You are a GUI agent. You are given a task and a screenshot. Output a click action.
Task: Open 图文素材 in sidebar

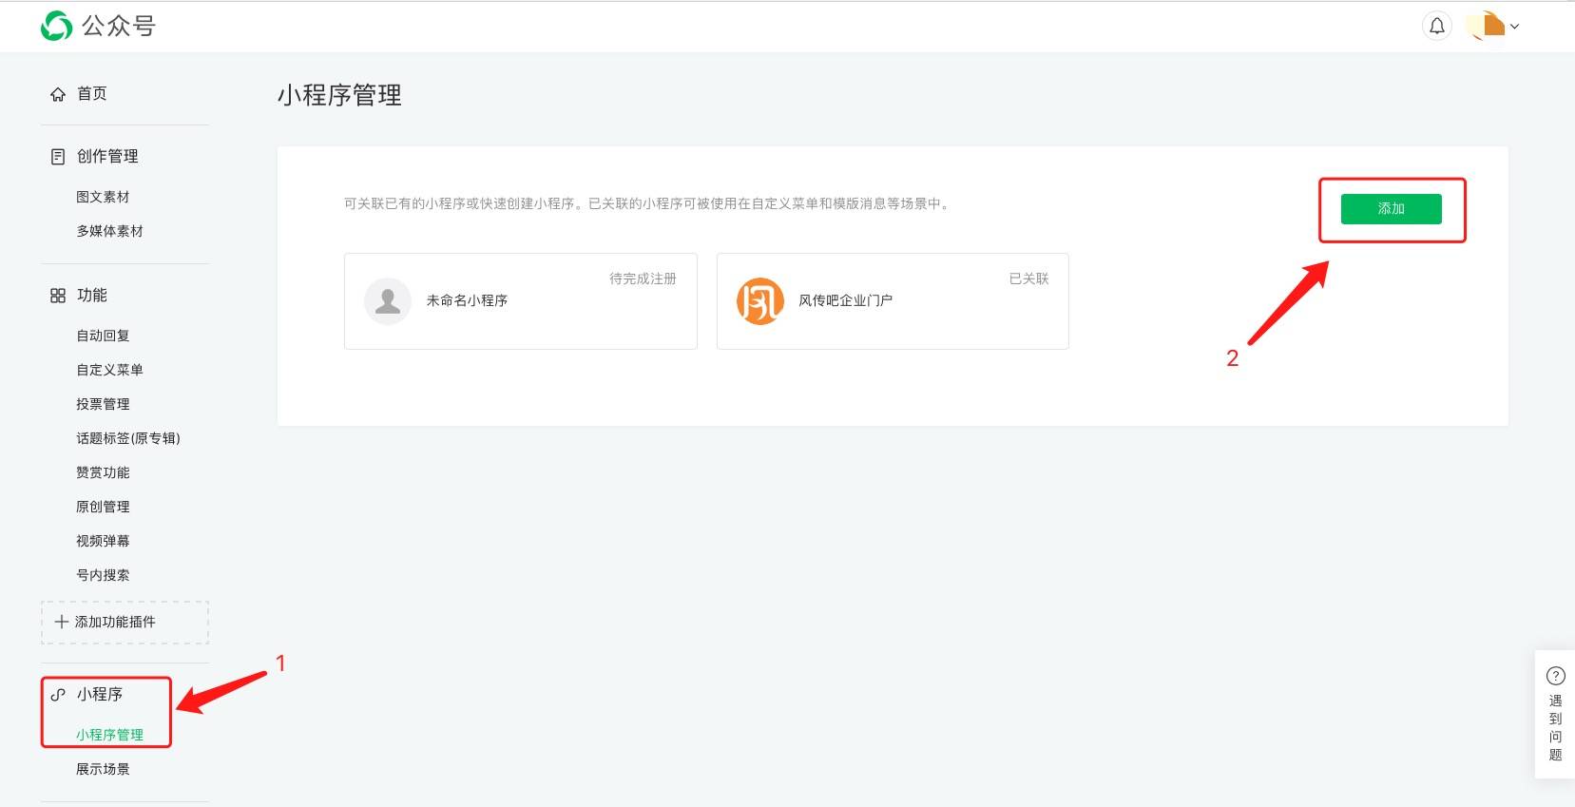click(x=103, y=197)
